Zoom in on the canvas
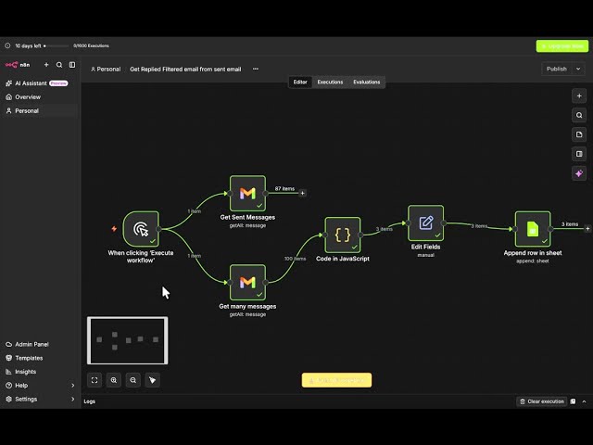The width and height of the screenshot is (593, 445). (x=114, y=380)
